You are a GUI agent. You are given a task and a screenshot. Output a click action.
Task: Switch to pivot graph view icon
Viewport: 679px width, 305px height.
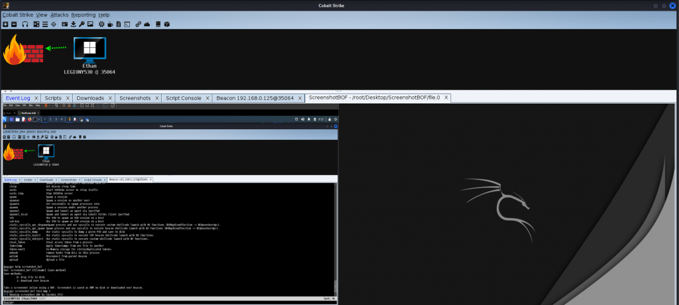click(36, 25)
